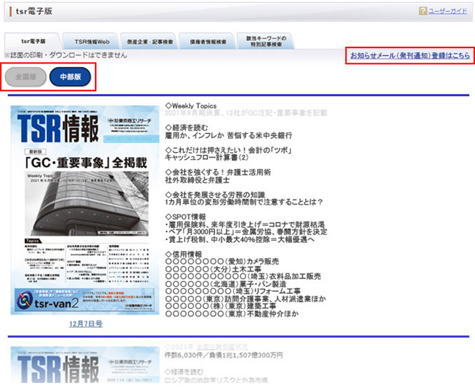
Task: Click the (東京)不動産仲介ほか entry
Action: (x=232, y=314)
